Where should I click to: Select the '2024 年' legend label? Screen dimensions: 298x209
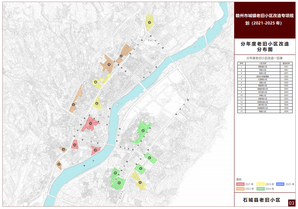pos(270,189)
